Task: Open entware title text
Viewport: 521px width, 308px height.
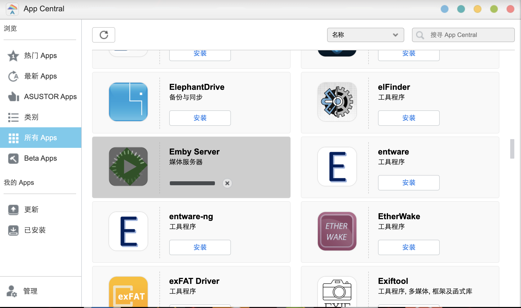Action: [x=393, y=152]
